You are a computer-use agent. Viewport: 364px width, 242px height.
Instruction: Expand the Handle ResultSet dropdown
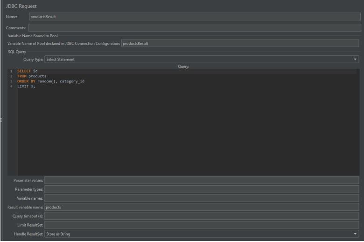(201, 234)
